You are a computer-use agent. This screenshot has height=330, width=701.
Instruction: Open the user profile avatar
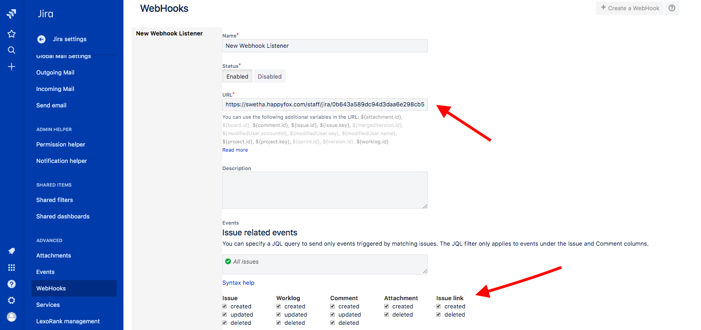(x=11, y=317)
